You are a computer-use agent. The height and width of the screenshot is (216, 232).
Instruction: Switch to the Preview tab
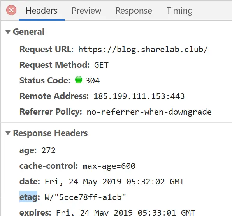(x=86, y=11)
